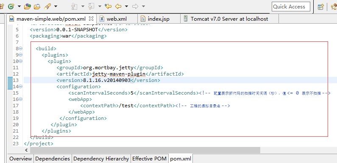337x163 pixels.
Task: Click the 0.0.1-SNAPSHOT version text
Action: (x=77, y=30)
